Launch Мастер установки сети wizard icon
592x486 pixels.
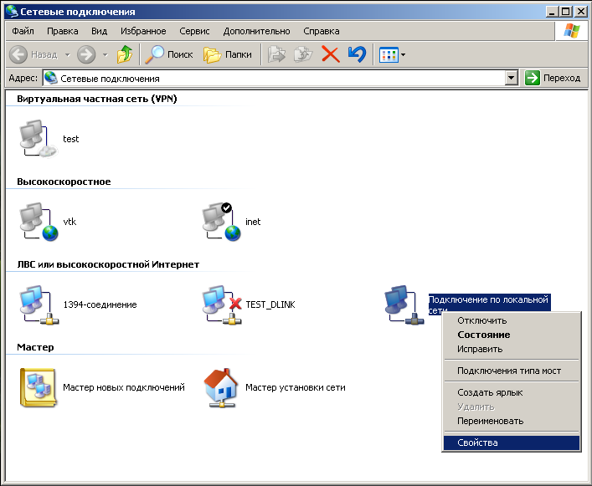(220, 387)
